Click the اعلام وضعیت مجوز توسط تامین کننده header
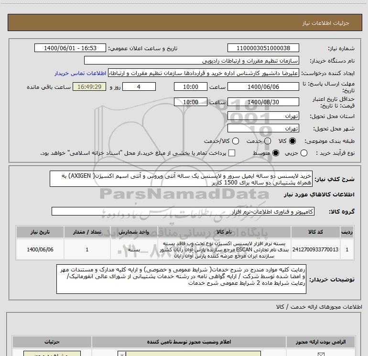The height and width of the screenshot is (356, 368). point(189,342)
